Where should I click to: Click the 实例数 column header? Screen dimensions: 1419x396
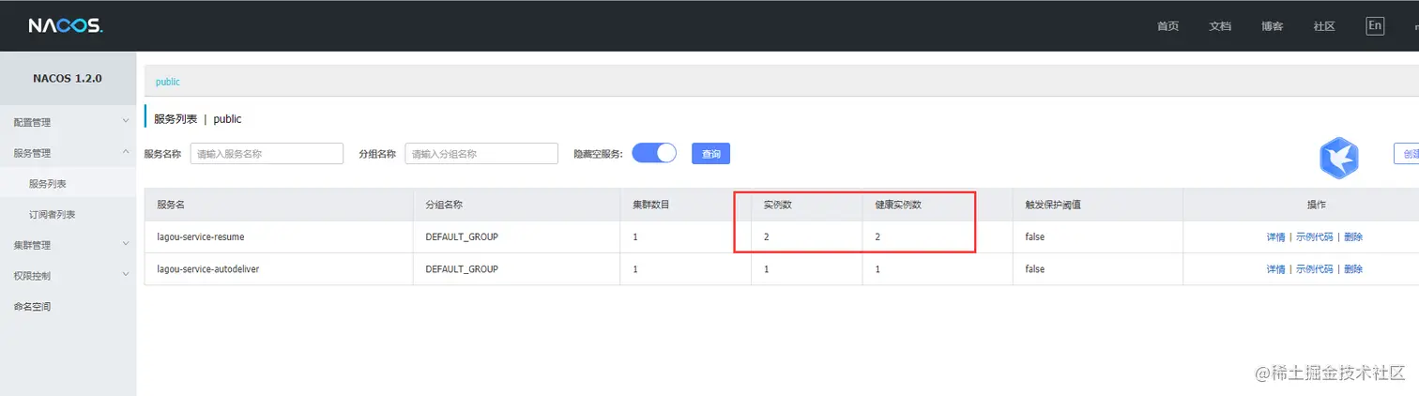(x=777, y=205)
